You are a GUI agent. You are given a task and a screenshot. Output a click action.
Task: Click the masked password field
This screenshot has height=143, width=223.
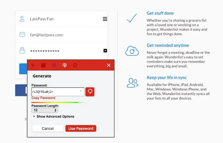[61, 51]
